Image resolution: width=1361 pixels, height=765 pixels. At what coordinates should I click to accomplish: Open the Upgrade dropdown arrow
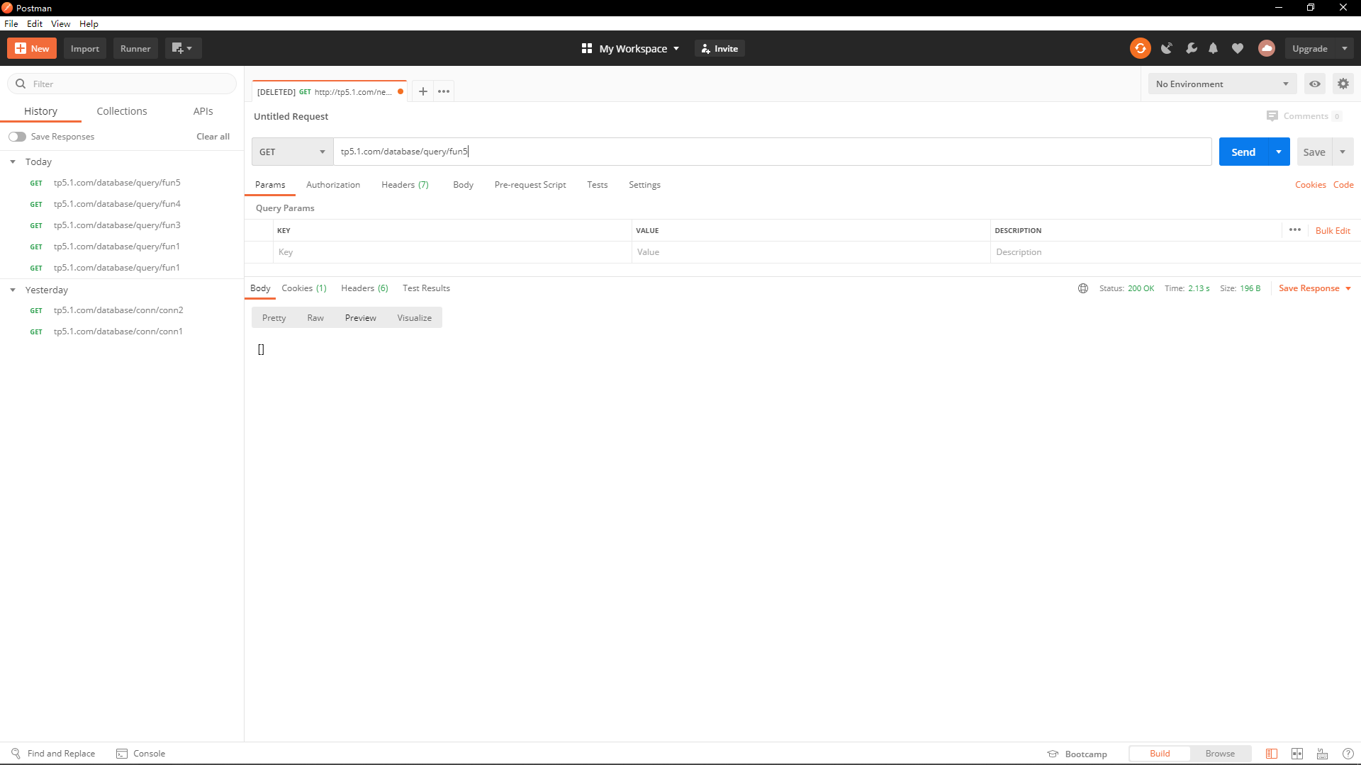pos(1345,48)
